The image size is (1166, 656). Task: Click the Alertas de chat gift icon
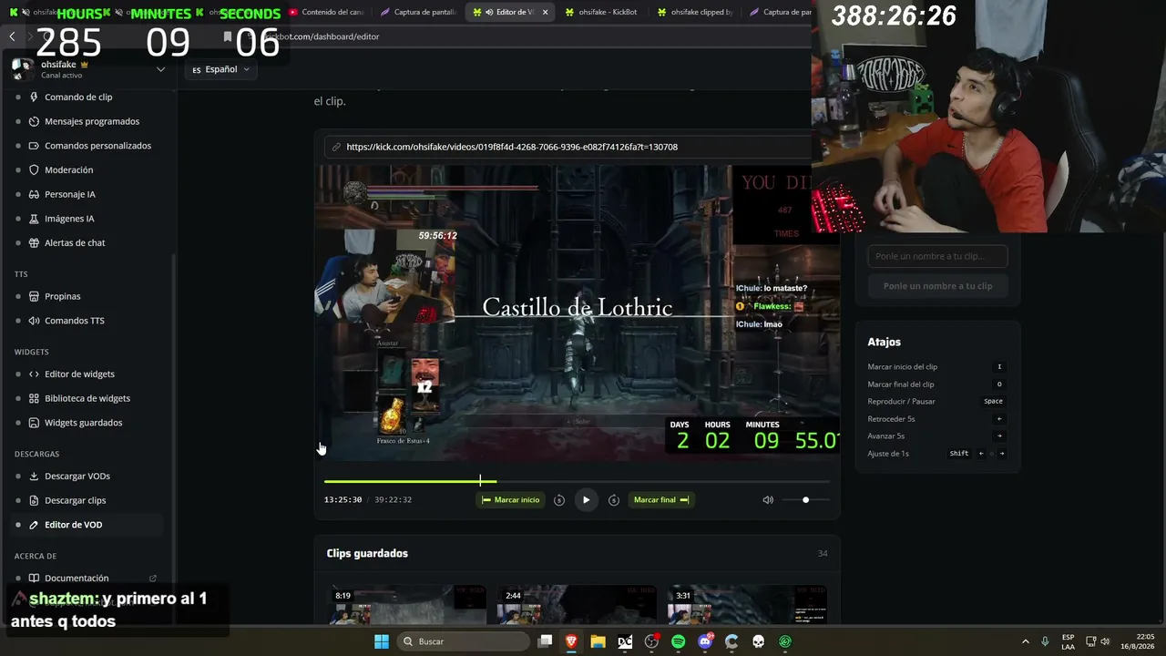pyautogui.click(x=34, y=243)
